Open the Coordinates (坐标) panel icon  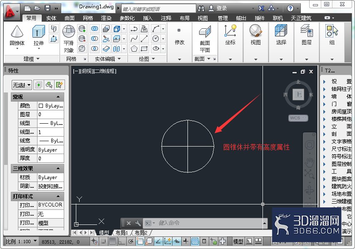coord(230,31)
